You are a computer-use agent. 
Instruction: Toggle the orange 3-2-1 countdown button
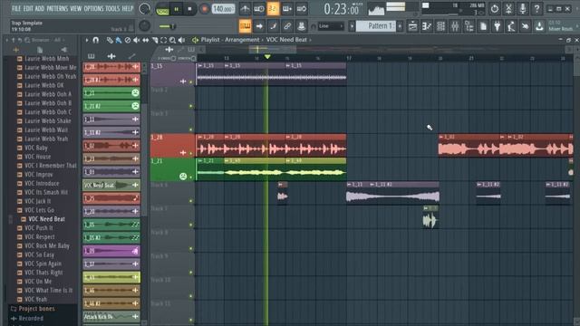pos(273,8)
